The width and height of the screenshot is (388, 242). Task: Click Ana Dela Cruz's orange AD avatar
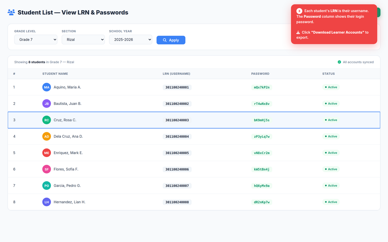pos(46,136)
